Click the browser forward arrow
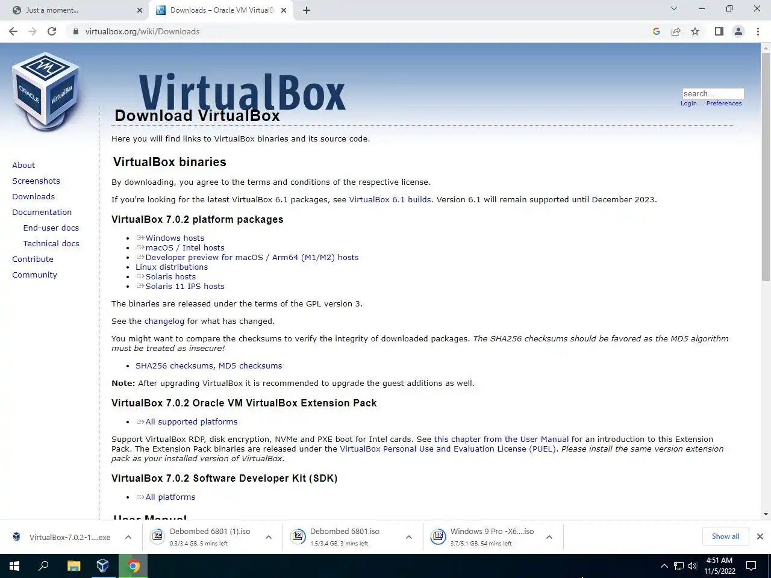The image size is (771, 578). [x=33, y=31]
